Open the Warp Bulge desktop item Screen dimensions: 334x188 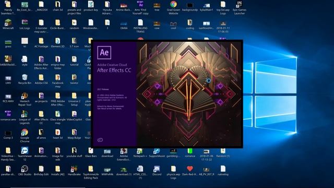74,134
